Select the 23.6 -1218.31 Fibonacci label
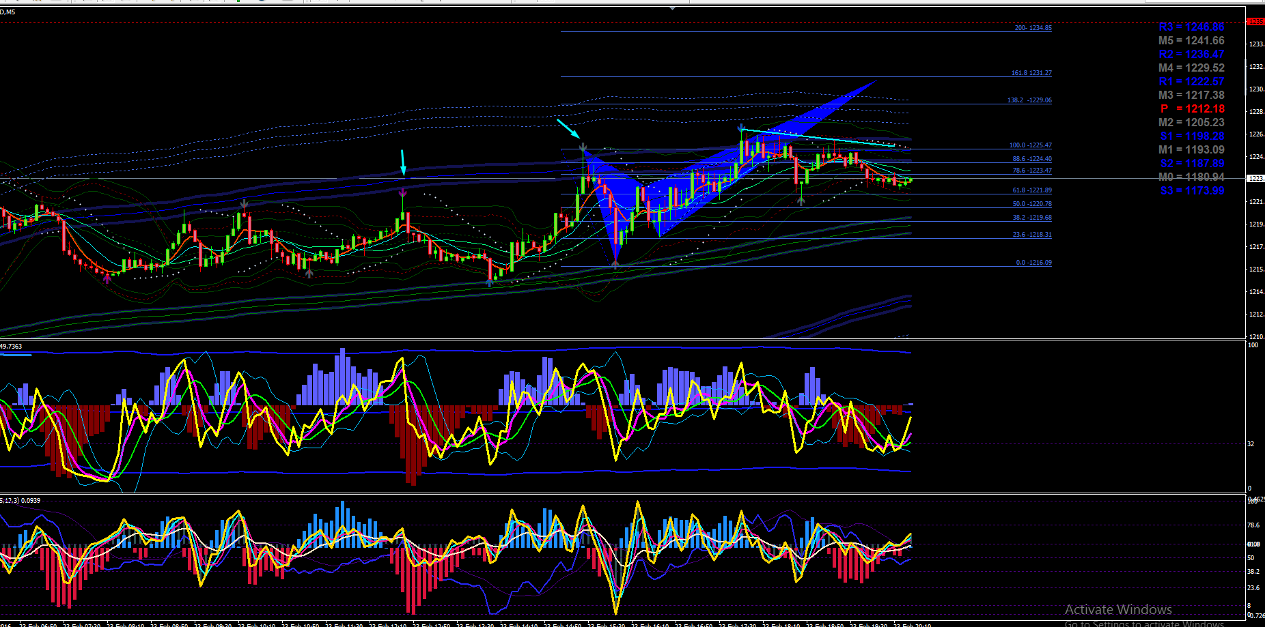Image resolution: width=1265 pixels, height=627 pixels. click(x=1032, y=235)
